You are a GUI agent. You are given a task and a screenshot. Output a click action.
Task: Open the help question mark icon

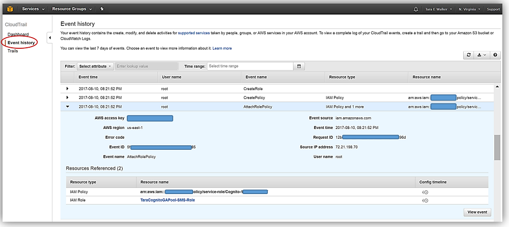(495, 55)
